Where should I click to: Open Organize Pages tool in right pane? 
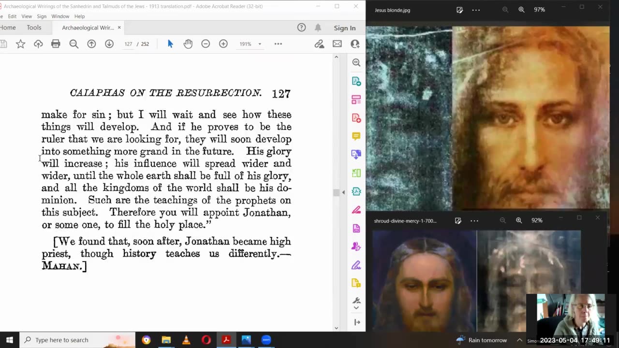356,100
